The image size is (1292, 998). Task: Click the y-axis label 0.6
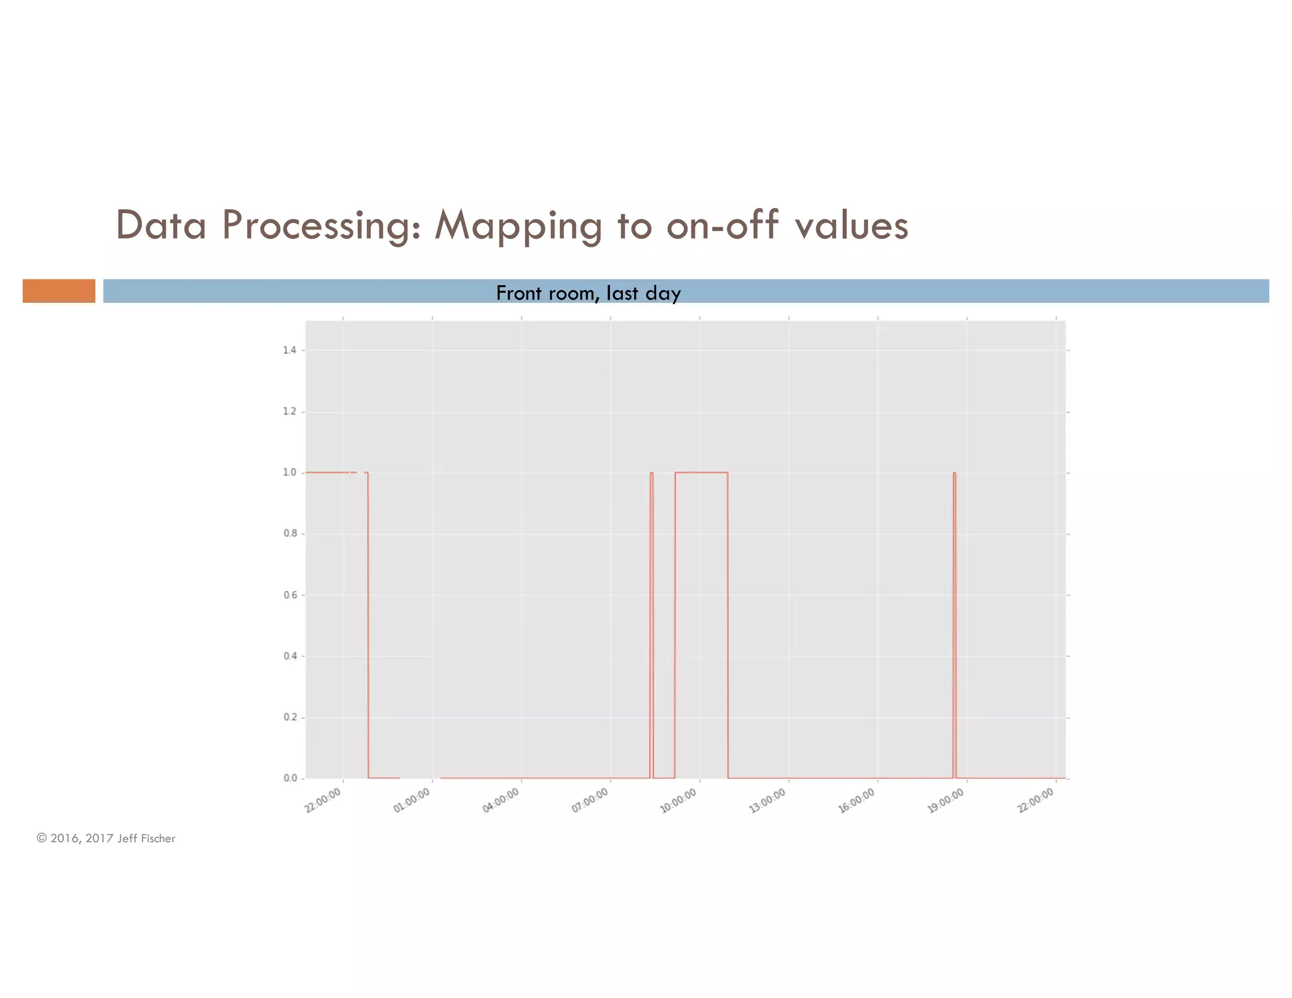[x=290, y=595]
